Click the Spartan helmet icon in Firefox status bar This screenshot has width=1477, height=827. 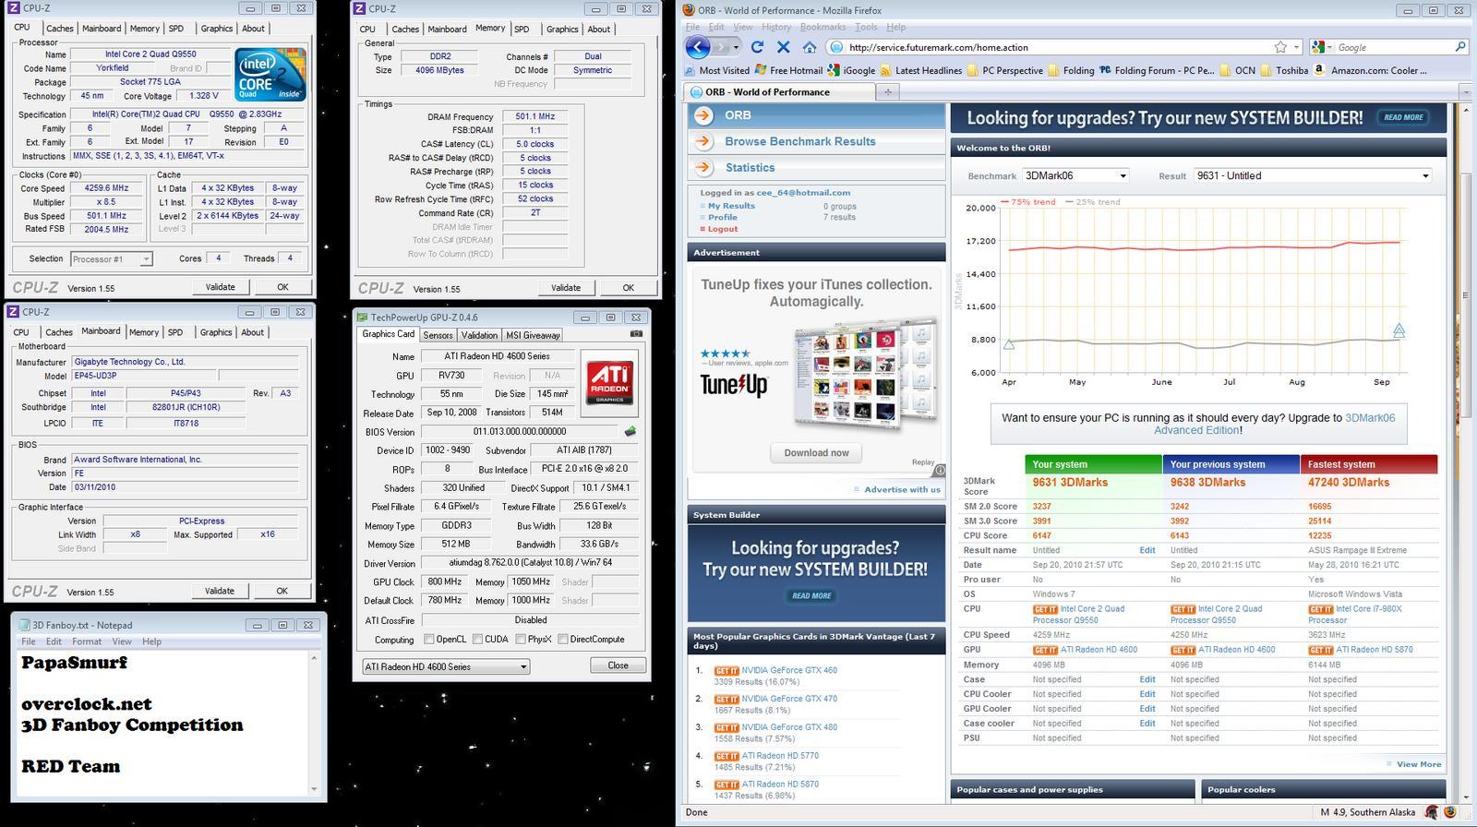pos(1432,812)
